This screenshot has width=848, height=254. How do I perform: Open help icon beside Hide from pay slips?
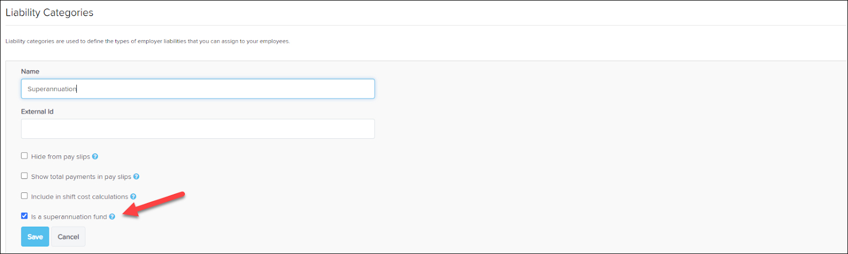click(x=95, y=156)
